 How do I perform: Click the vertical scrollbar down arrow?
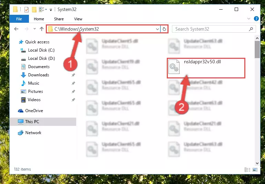click(x=257, y=163)
